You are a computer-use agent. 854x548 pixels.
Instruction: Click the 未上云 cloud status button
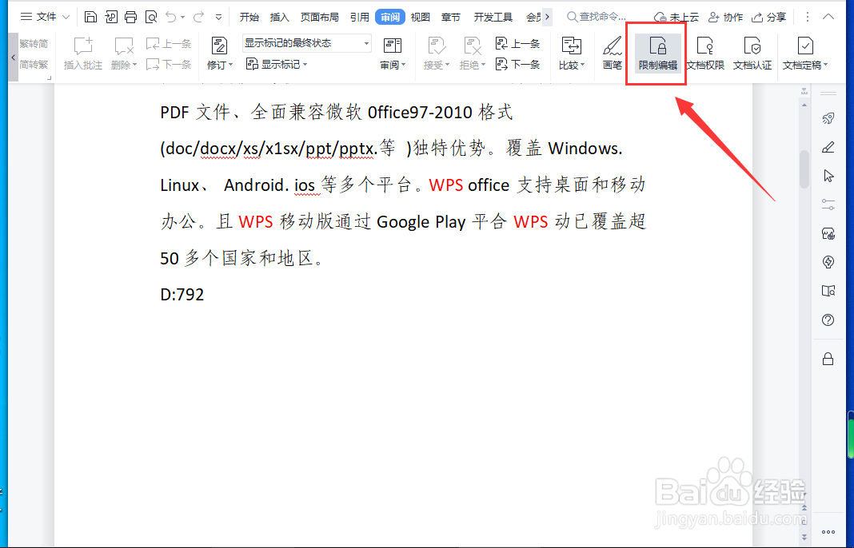(x=676, y=18)
